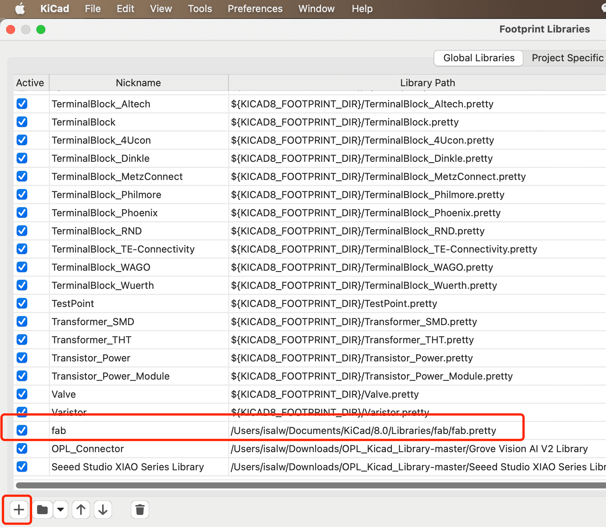This screenshot has height=527, width=606.
Task: Disable the TestPoint library checkbox
Action: click(x=22, y=303)
